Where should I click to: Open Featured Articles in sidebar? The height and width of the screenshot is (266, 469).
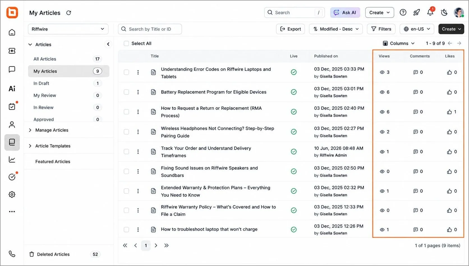point(53,162)
